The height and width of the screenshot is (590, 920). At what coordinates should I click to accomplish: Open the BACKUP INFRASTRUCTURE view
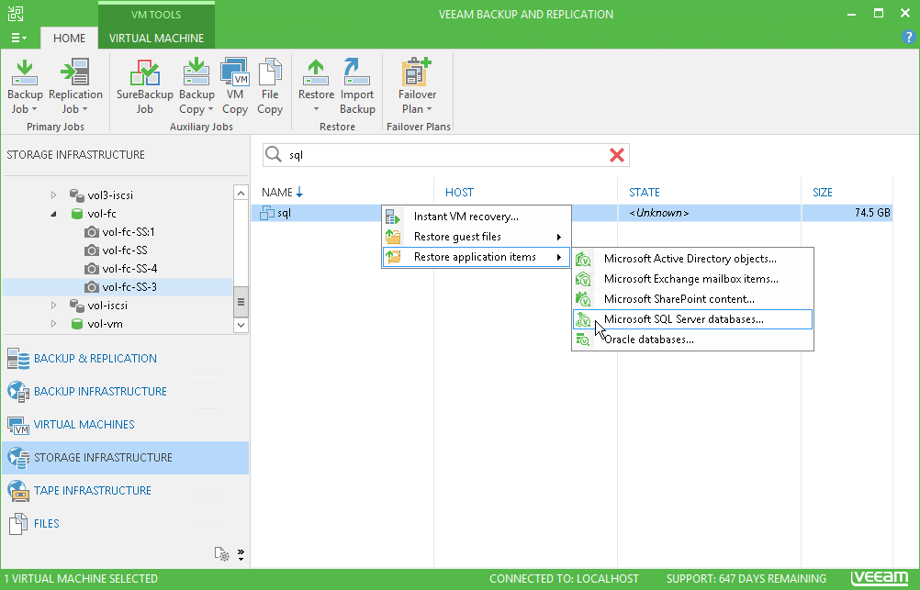125,392
